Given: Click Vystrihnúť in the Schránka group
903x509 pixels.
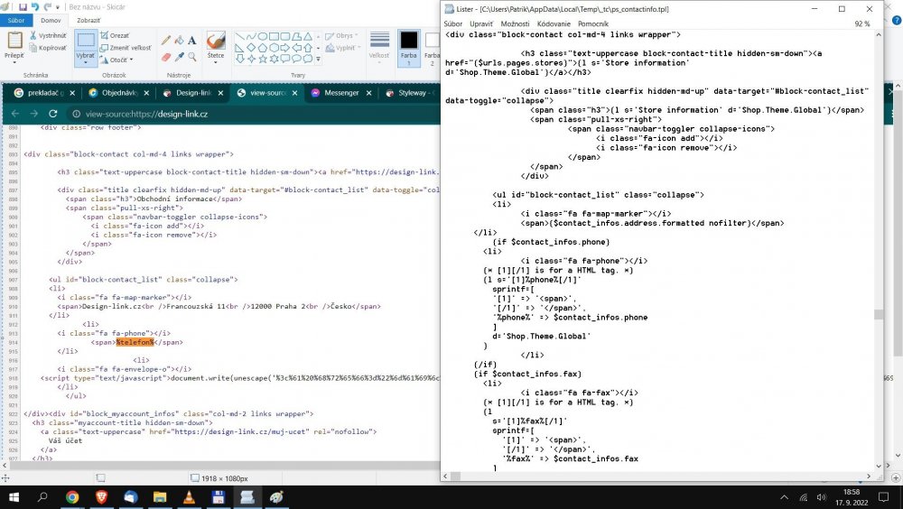Looking at the screenshot, I should (49, 36).
